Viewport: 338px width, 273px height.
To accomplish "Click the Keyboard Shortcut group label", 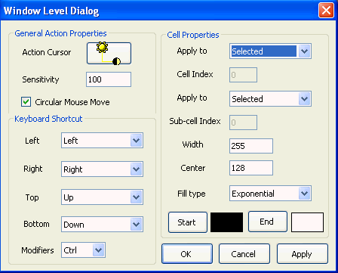I will pyautogui.click(x=48, y=119).
